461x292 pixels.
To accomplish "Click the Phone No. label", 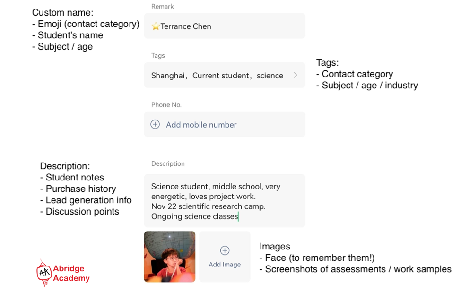I will point(166,105).
